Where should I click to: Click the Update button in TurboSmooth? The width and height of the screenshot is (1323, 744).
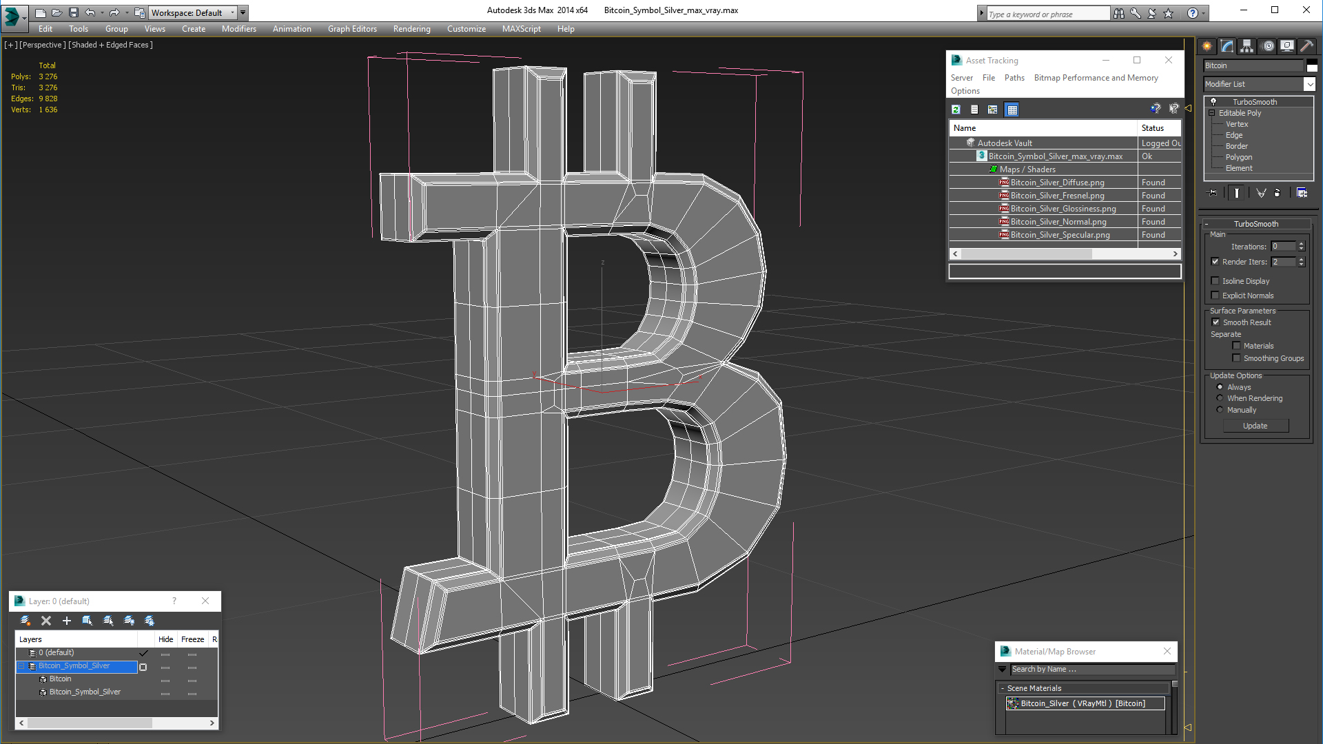(x=1255, y=426)
